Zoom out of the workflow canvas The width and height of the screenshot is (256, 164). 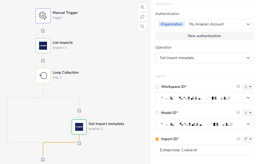click(x=142, y=26)
